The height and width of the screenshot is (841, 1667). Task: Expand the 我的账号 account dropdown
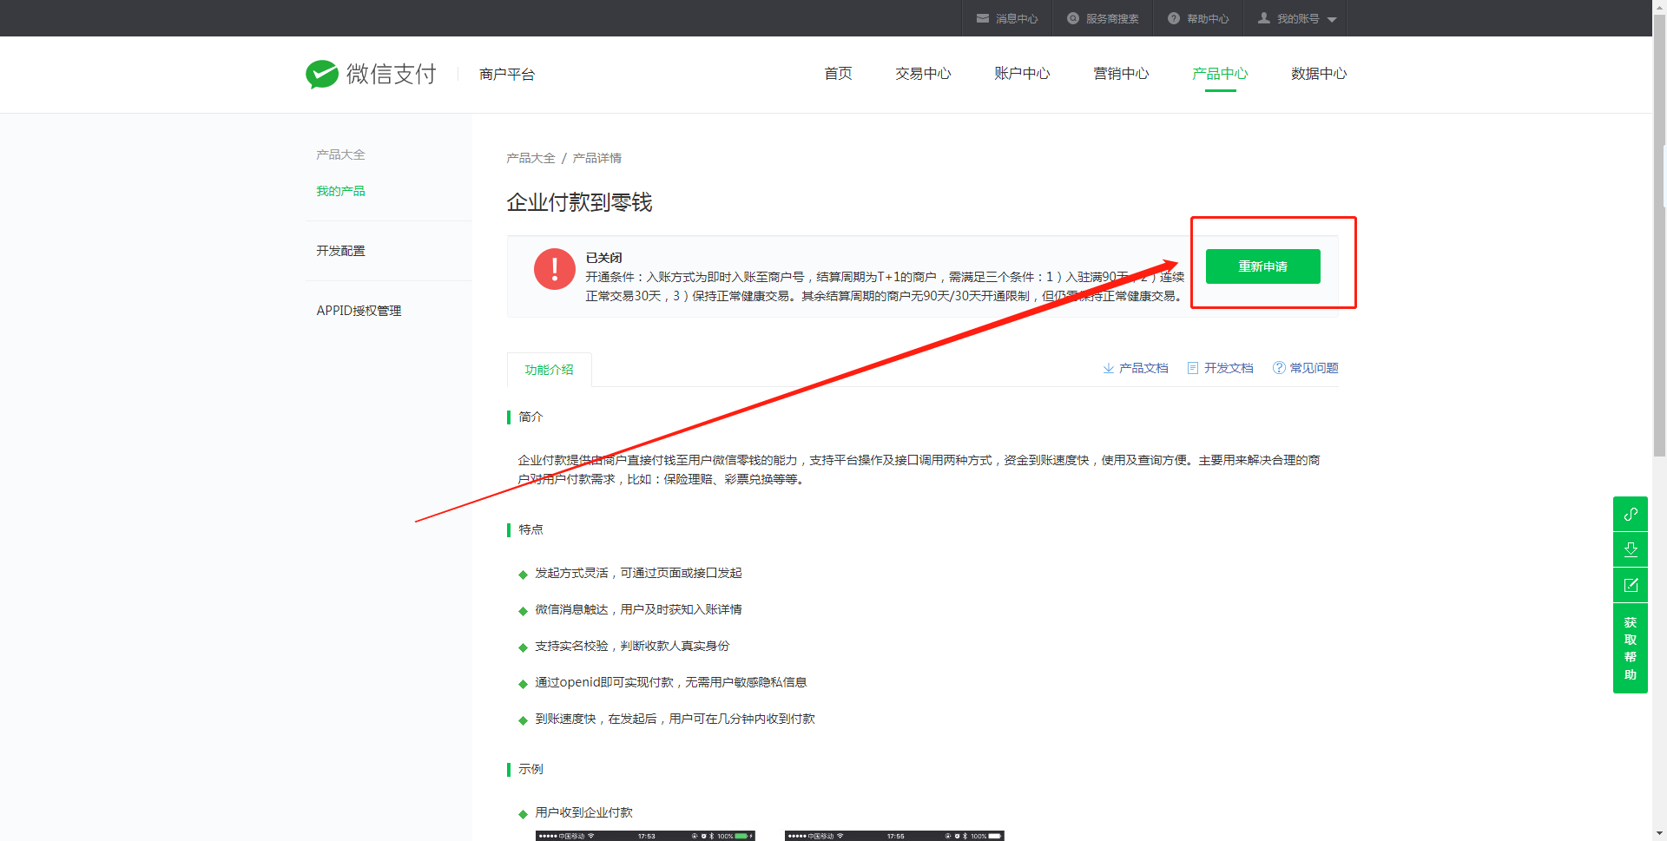point(1295,18)
